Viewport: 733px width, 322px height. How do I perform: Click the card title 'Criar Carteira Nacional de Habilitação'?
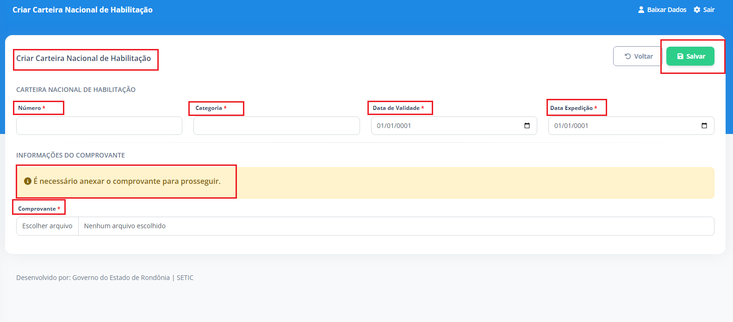pyautogui.click(x=84, y=58)
